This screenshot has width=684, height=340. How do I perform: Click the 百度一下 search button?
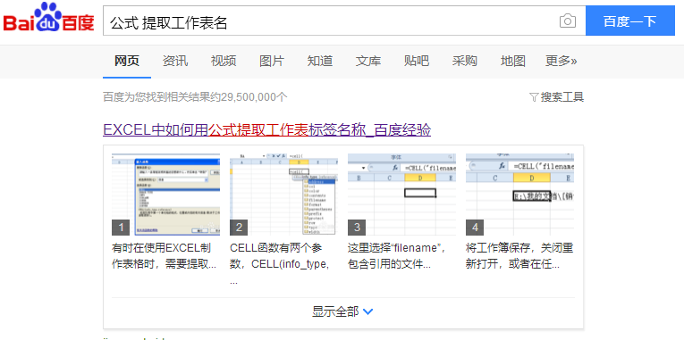630,21
